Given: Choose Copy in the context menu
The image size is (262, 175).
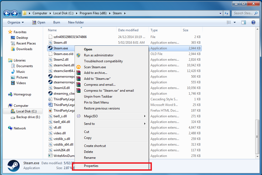Looking at the screenshot, I should [111, 138].
